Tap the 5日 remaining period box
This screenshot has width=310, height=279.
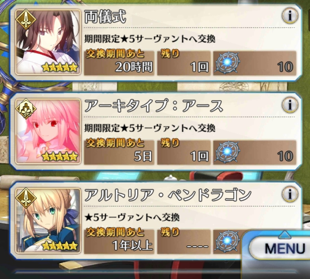tap(119, 152)
